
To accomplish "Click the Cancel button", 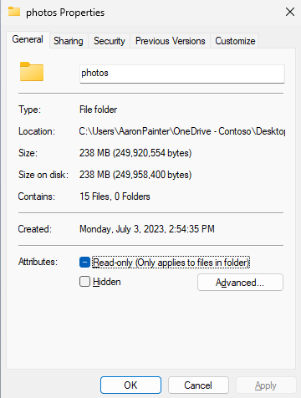I will (198, 385).
